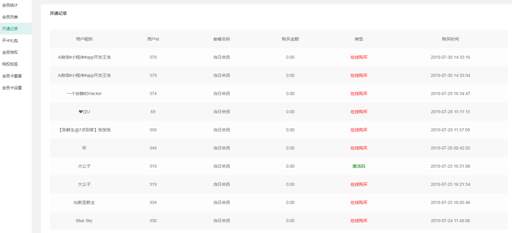Click the 用户昵称 column header
This screenshot has height=233, width=512.
(84, 39)
